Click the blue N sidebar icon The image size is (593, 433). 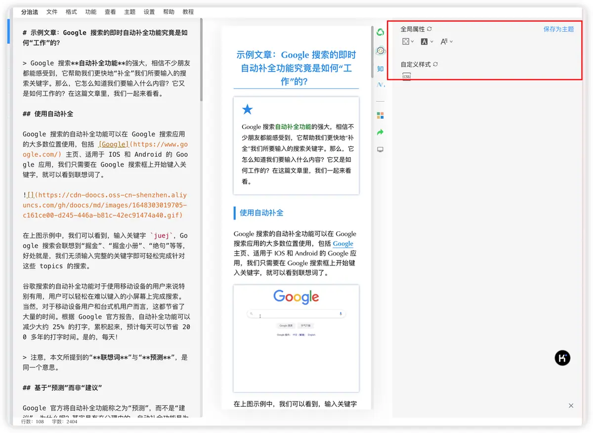(380, 85)
